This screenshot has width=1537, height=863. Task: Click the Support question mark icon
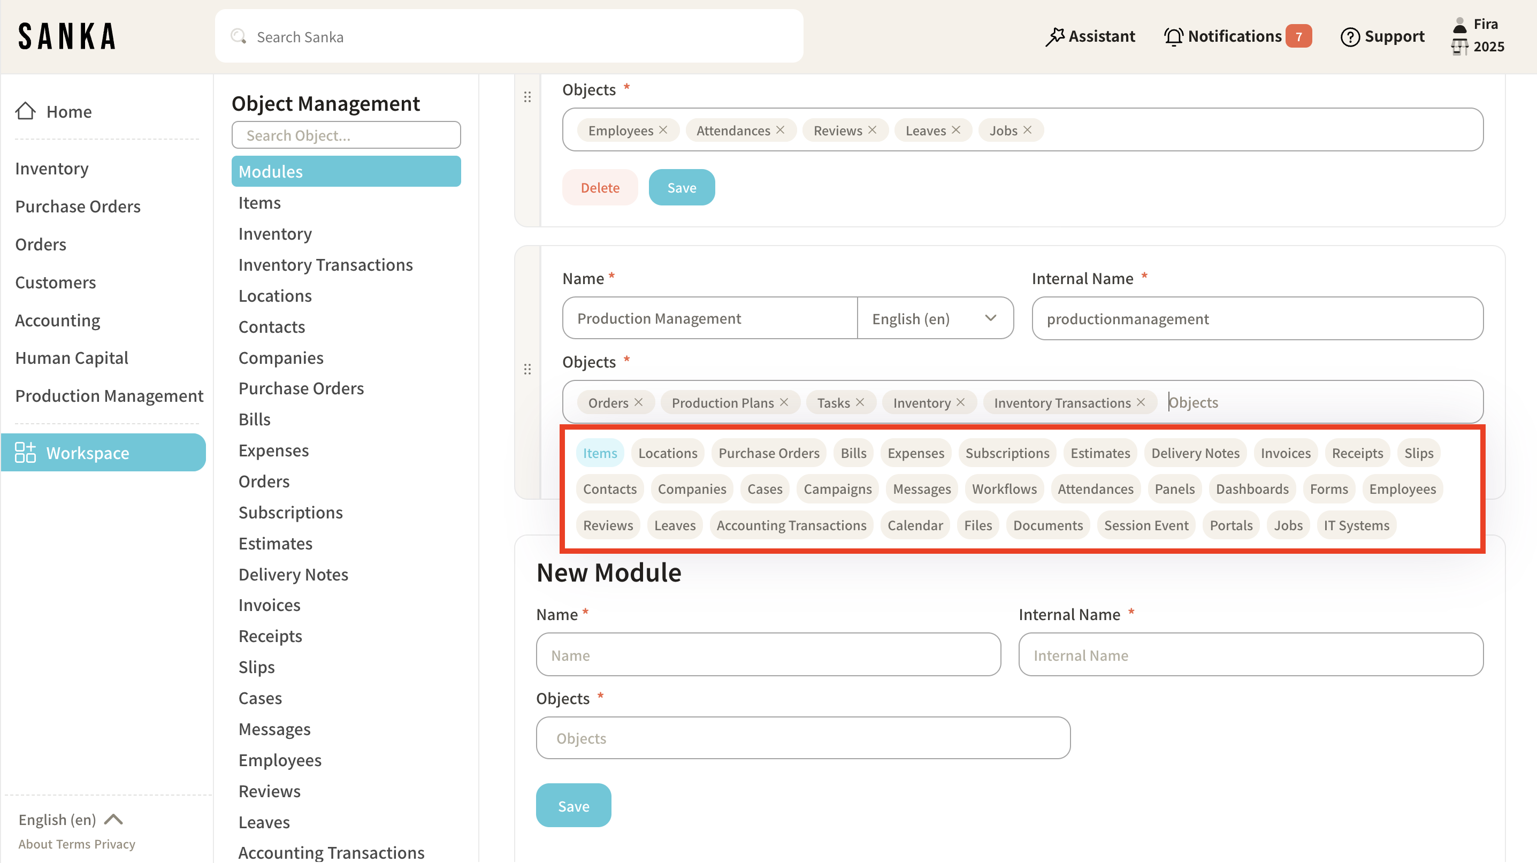(1350, 36)
